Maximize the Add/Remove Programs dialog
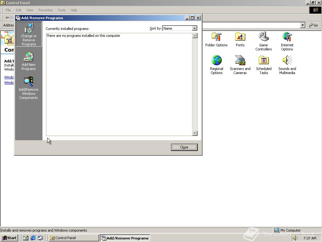The height and width of the screenshot is (242, 322). [192, 18]
